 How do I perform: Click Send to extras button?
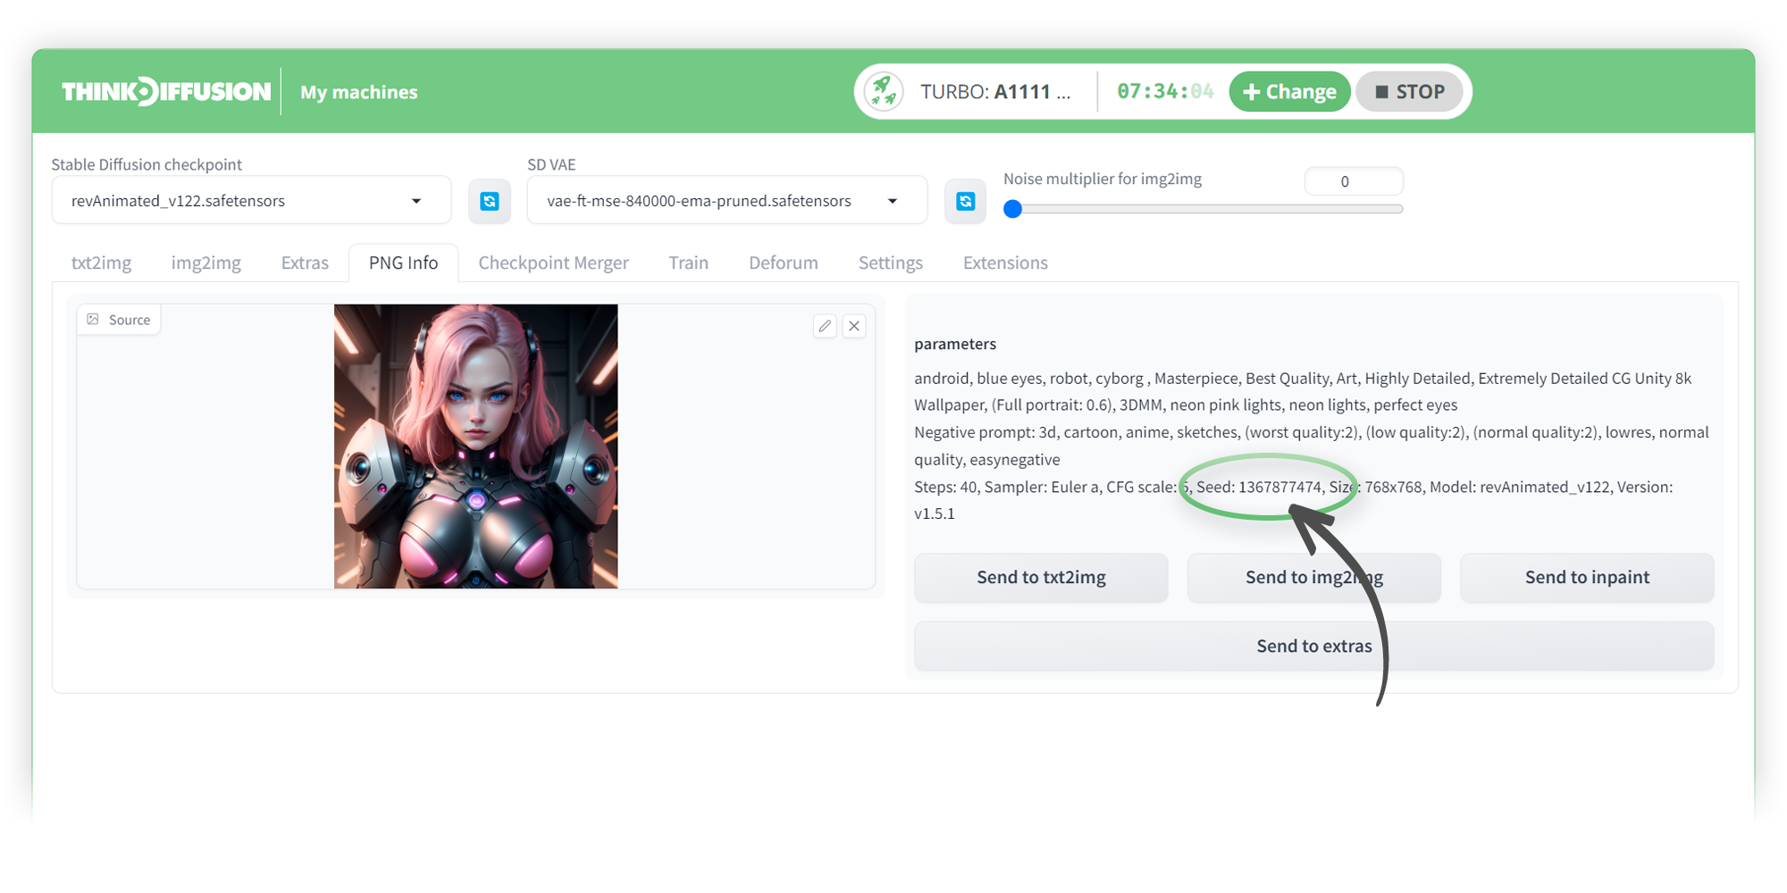point(1313,646)
